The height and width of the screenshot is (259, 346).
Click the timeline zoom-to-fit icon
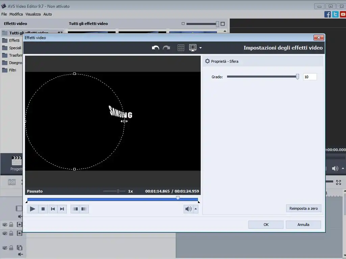click(x=339, y=182)
